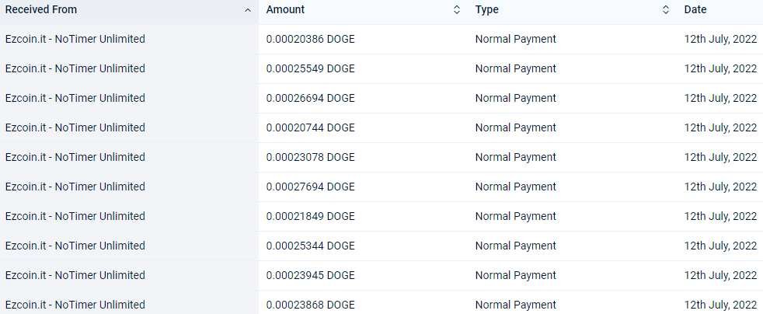
Task: Select the Type column header label
Action: 486,10
